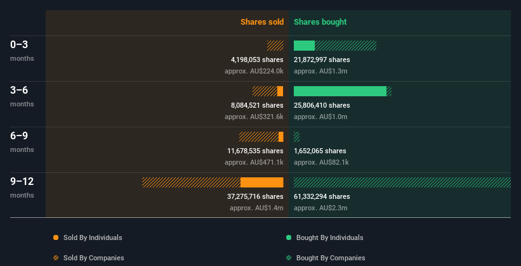Click the solid green 0–3 months individuals bar

(x=304, y=46)
